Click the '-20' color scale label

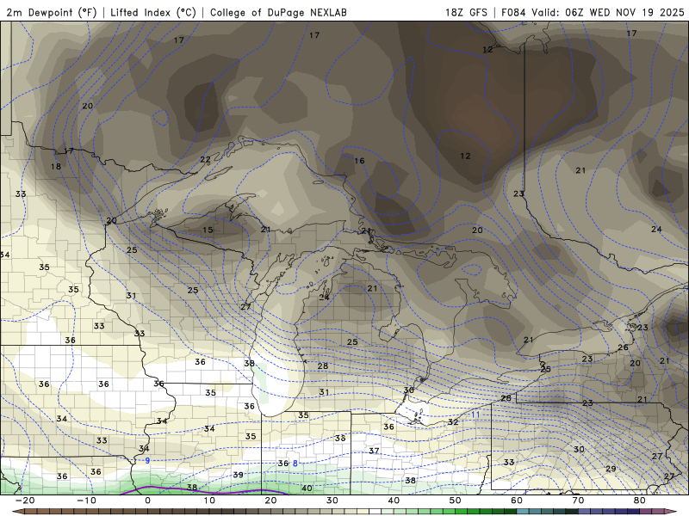25,501
